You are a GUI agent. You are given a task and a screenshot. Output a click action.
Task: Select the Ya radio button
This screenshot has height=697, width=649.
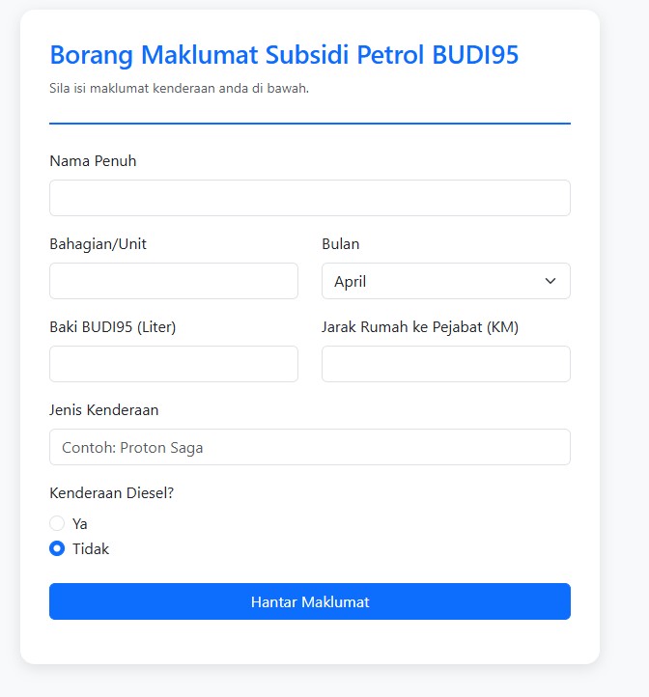(x=57, y=523)
